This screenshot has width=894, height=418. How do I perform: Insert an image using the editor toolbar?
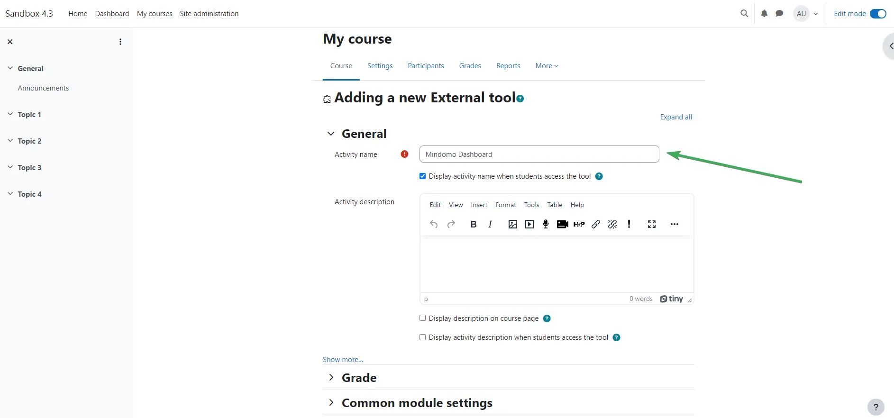(x=512, y=224)
